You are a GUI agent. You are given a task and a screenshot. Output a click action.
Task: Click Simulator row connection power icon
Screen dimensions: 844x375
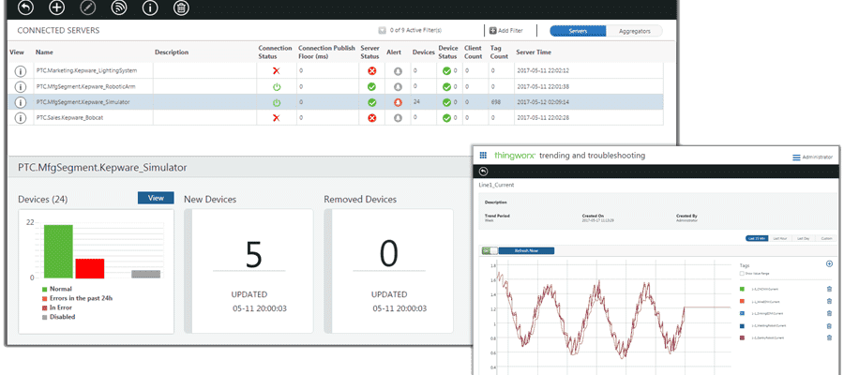(276, 102)
